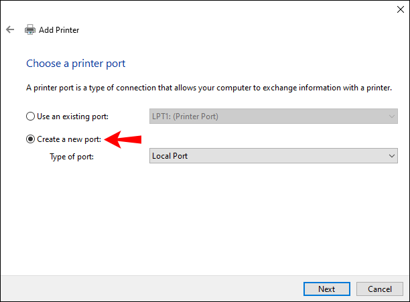Select the Use an existing port radio button
The width and height of the screenshot is (410, 302).
(30, 117)
